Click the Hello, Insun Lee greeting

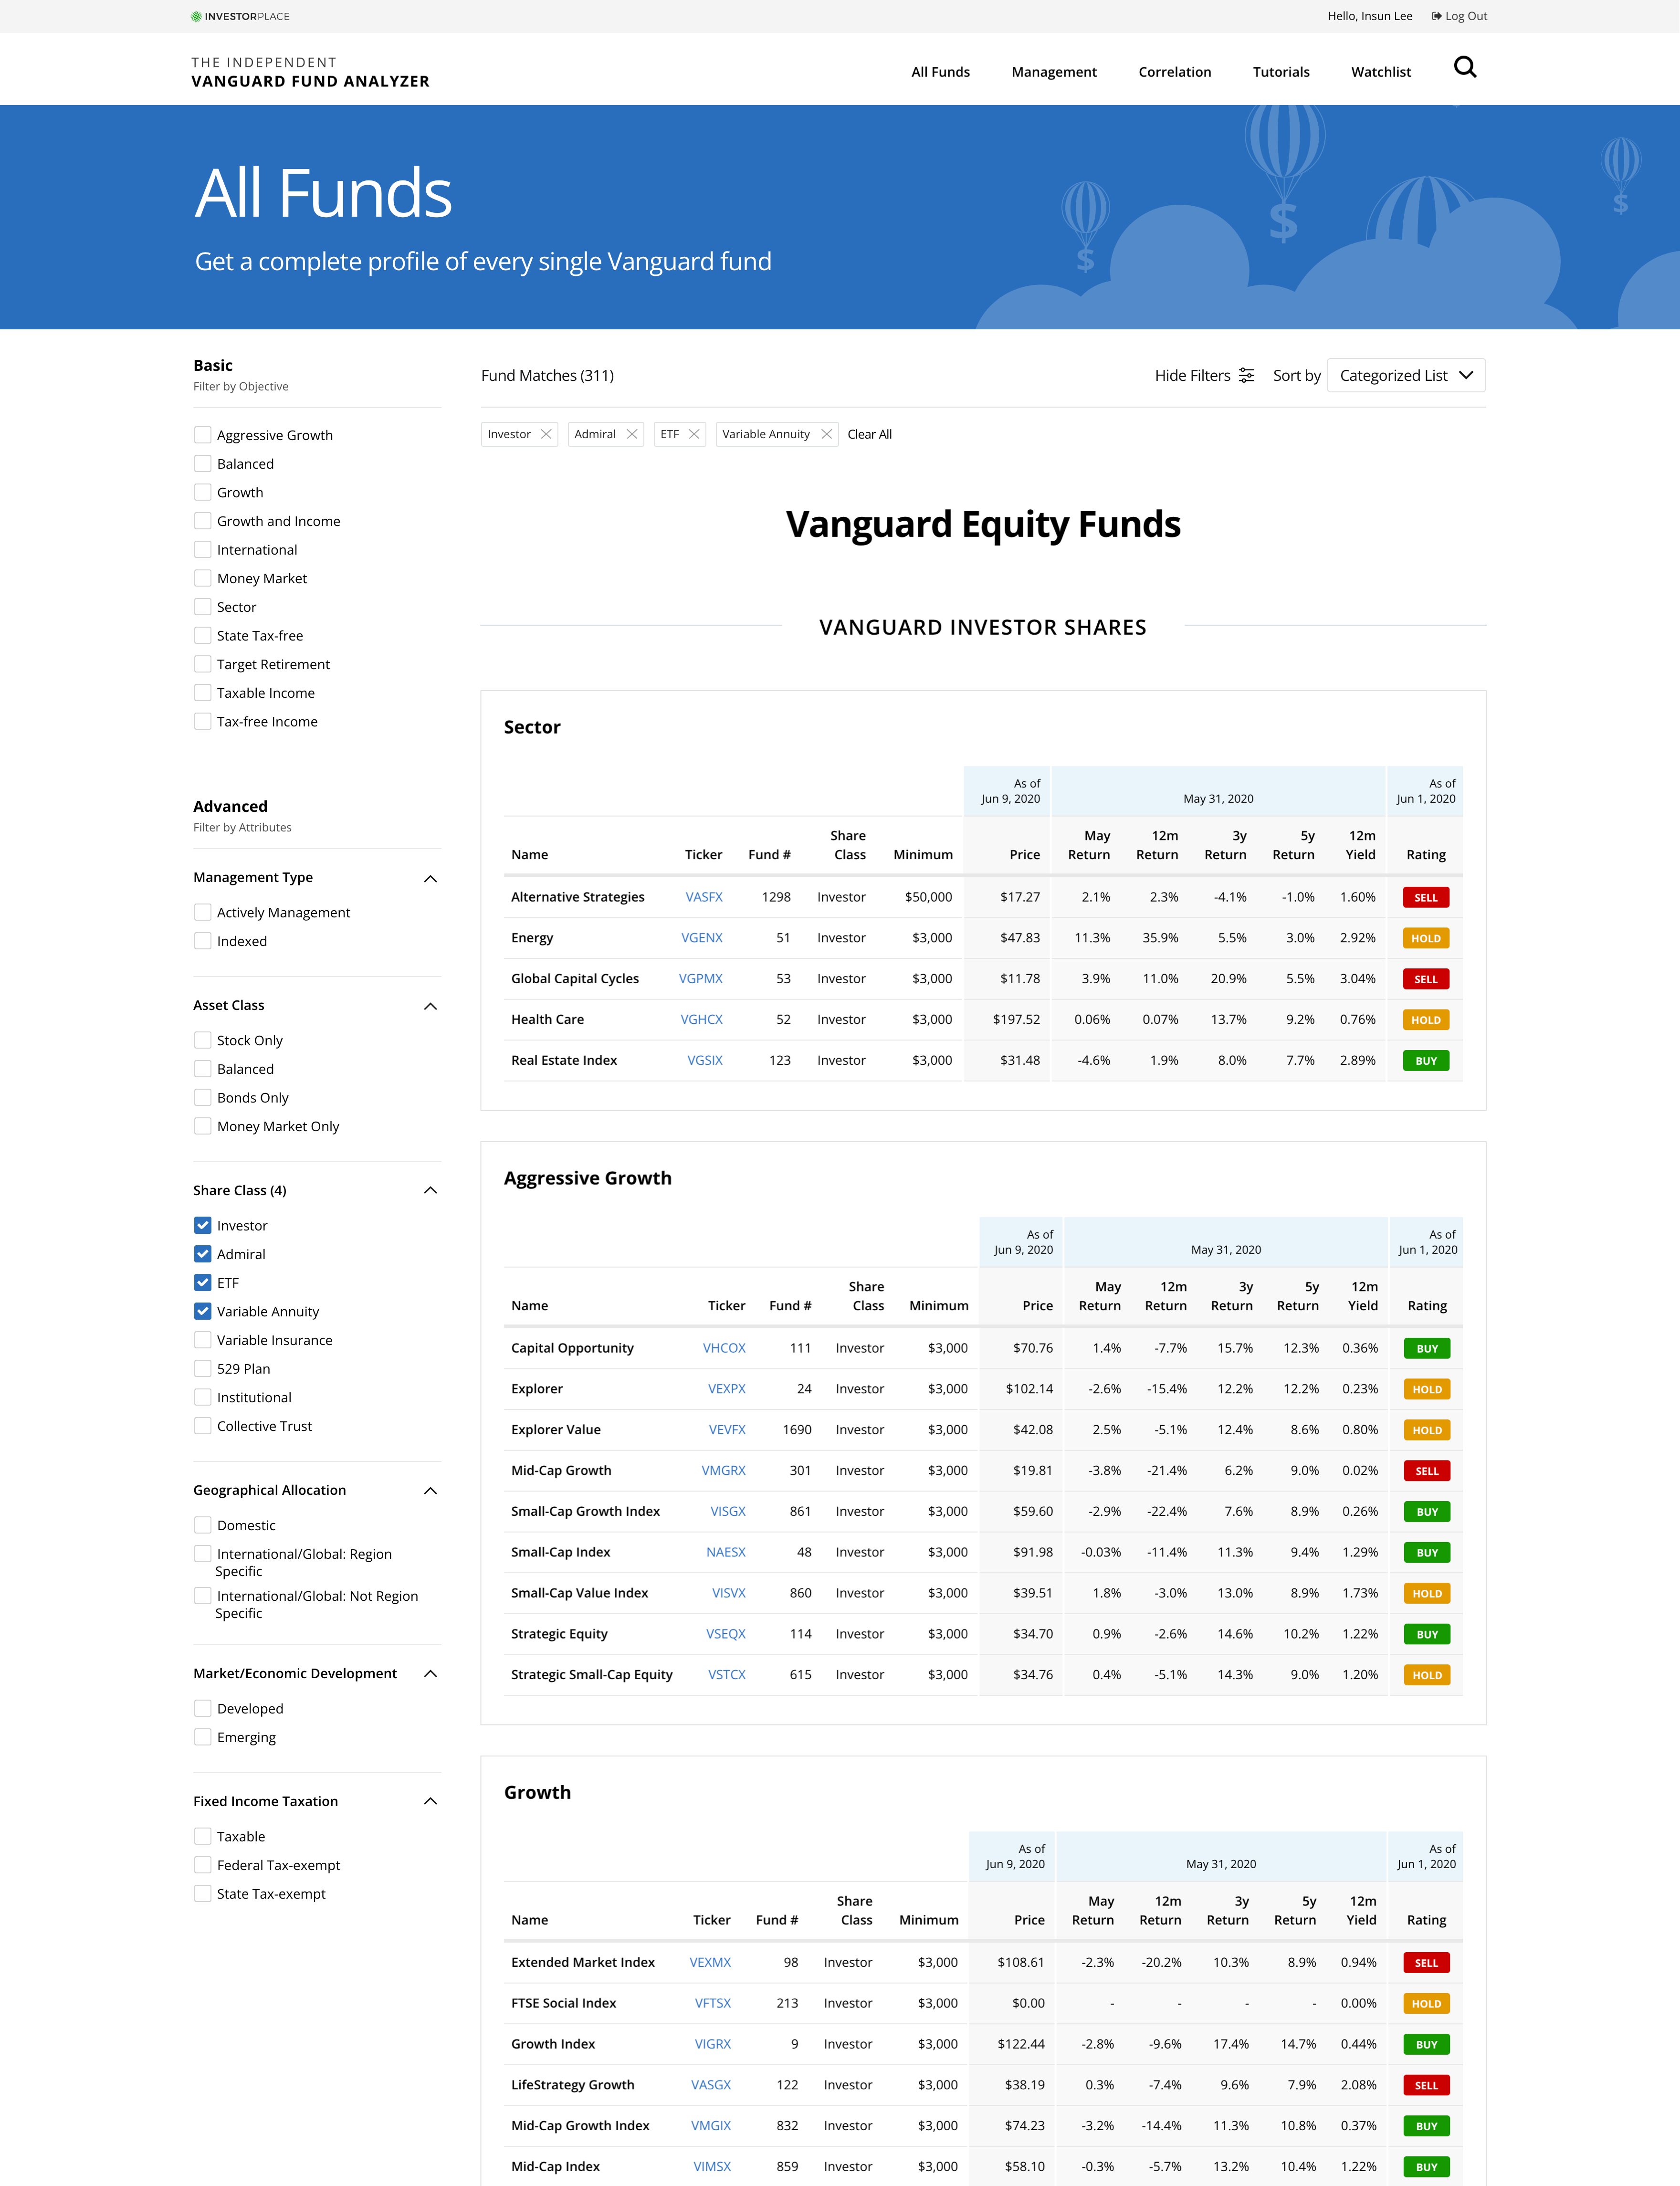(x=1369, y=16)
